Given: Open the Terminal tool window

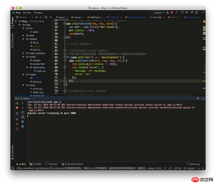Looking at the screenshot, I should [51, 164].
